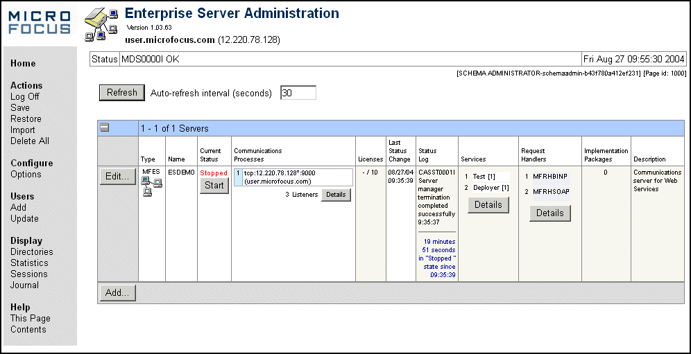This screenshot has width=691, height=354.
Task: Select Log Off under Actions
Action: point(25,97)
